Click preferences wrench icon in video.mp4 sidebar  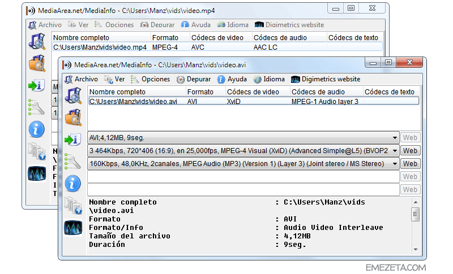click(36, 107)
